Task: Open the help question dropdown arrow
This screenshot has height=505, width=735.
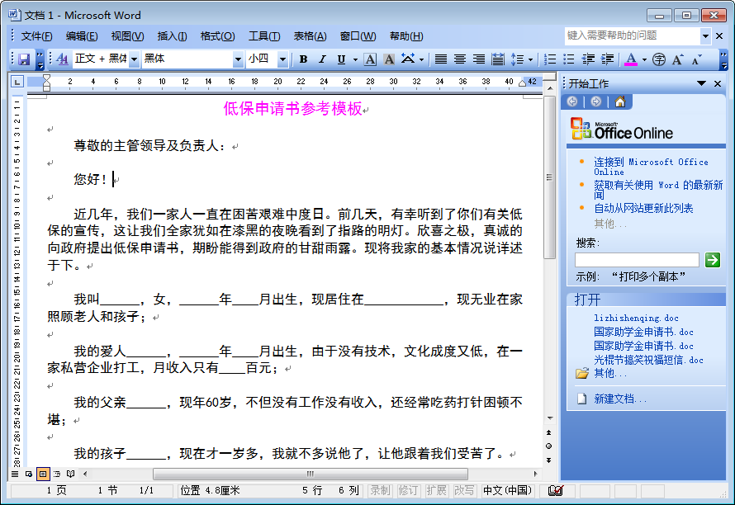Action: click(705, 35)
